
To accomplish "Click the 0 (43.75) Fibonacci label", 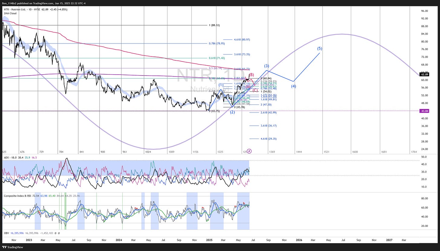I will pos(215,111).
